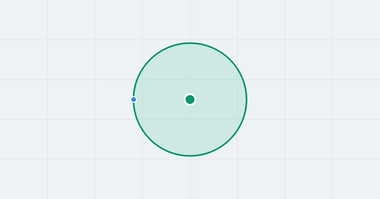Click the vertical gridline below the circle
380x199 pixels.
coord(190,177)
